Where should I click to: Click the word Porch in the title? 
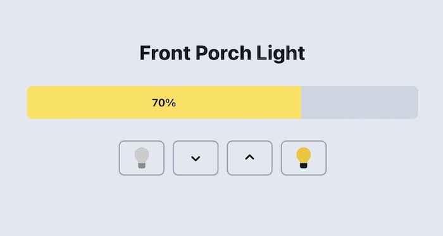click(223, 53)
